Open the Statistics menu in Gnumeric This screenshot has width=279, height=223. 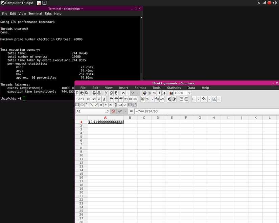click(174, 88)
